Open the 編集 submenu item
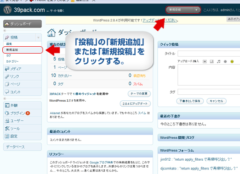 pos(9,44)
